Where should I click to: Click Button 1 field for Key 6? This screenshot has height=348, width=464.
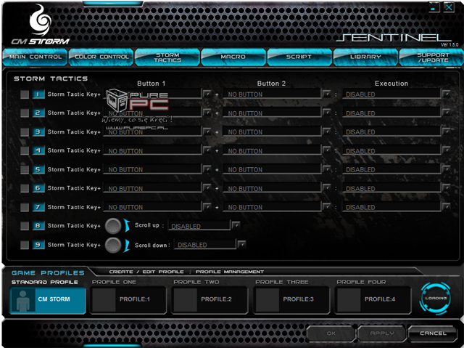click(152, 188)
